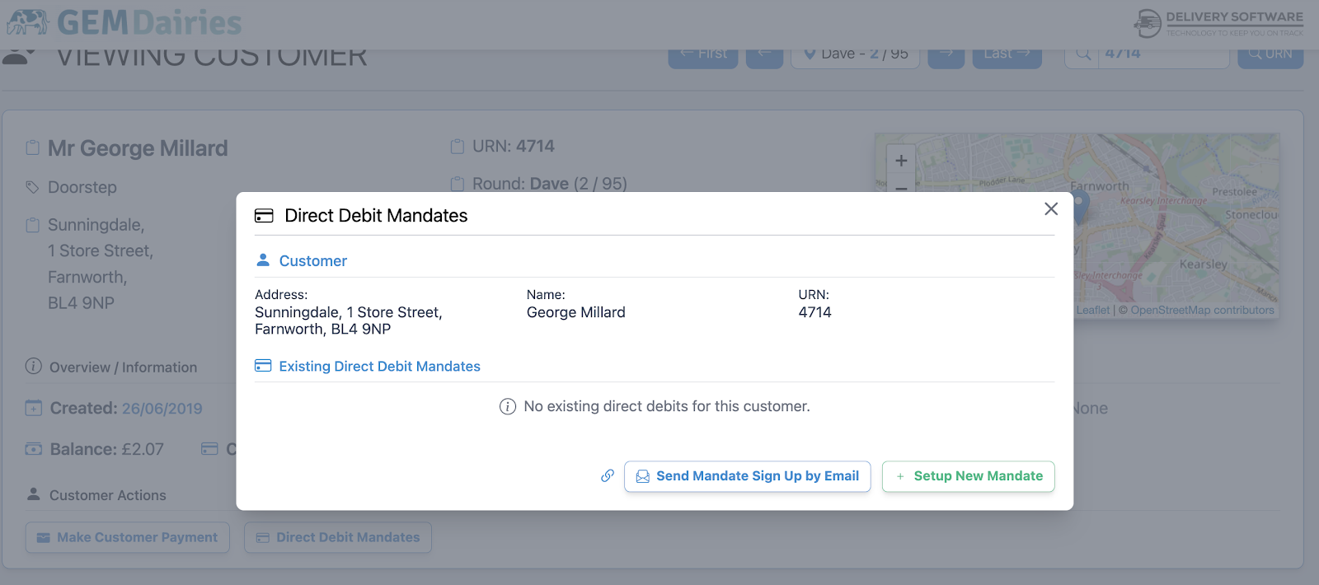Zoom in on the map
This screenshot has width=1319, height=585.
click(x=901, y=161)
